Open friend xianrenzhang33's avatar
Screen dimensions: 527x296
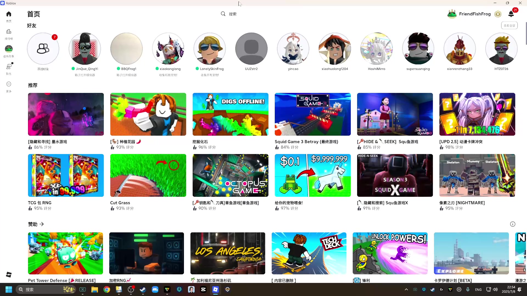pos(460,49)
